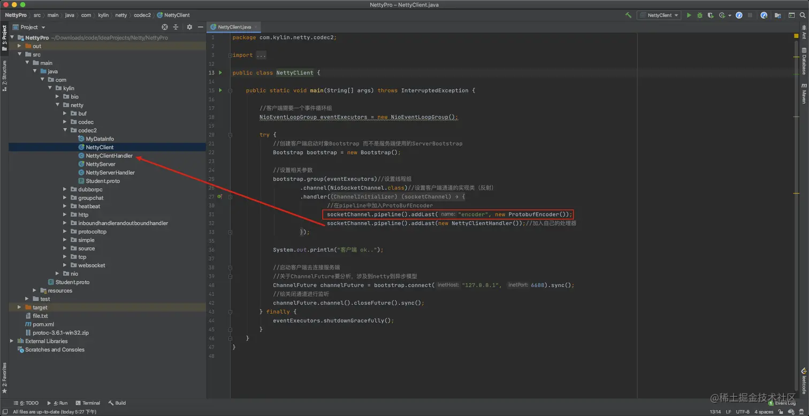The height and width of the screenshot is (416, 809).
Task: Run with coverage shield icon
Action: click(x=711, y=15)
